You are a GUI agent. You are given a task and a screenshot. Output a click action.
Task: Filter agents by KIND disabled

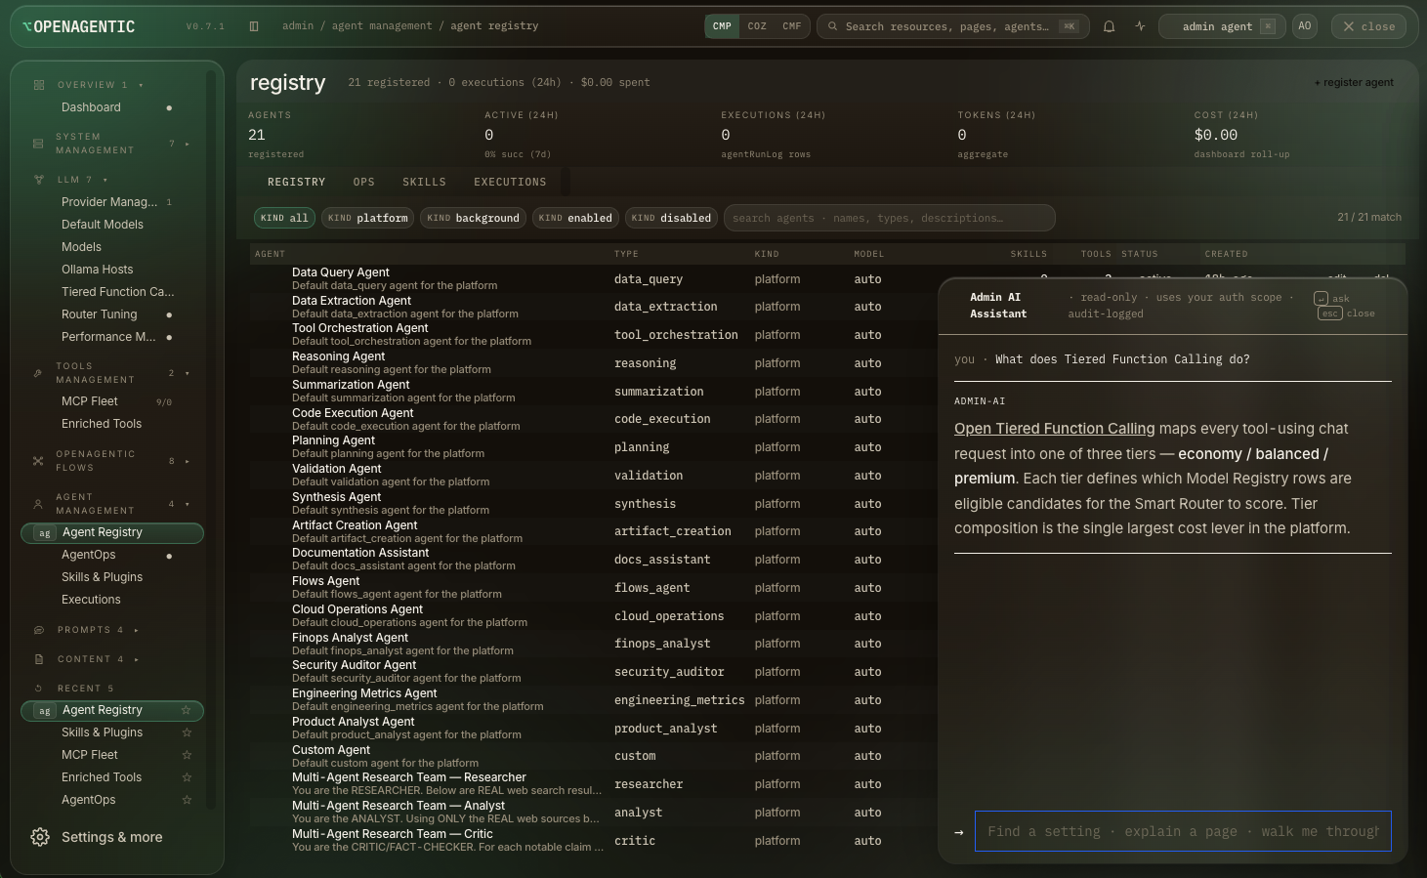(x=671, y=218)
